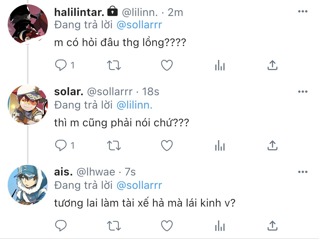
Task: Reply to halilintar's tweet
Action: (x=61, y=66)
